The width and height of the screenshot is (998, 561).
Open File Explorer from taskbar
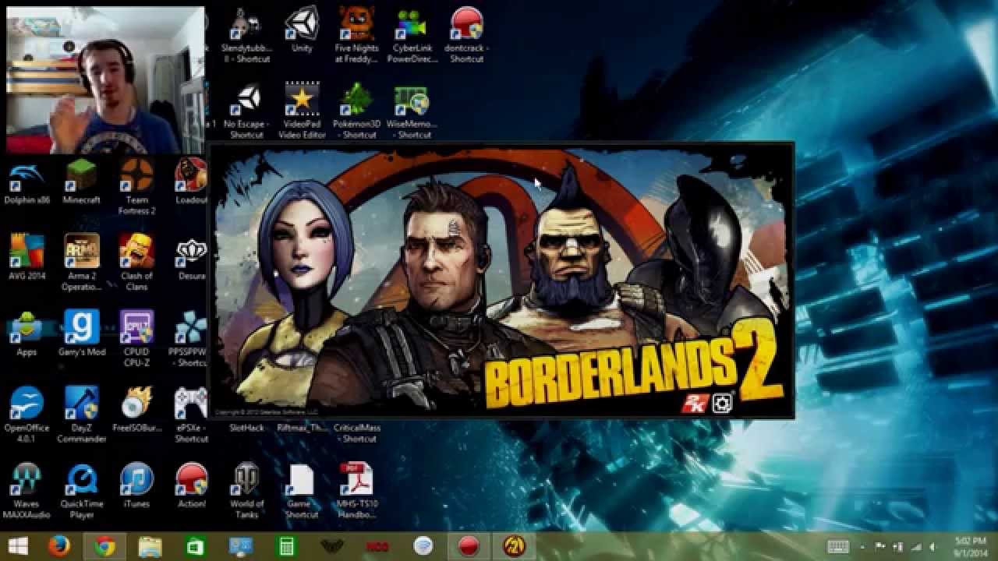150,546
